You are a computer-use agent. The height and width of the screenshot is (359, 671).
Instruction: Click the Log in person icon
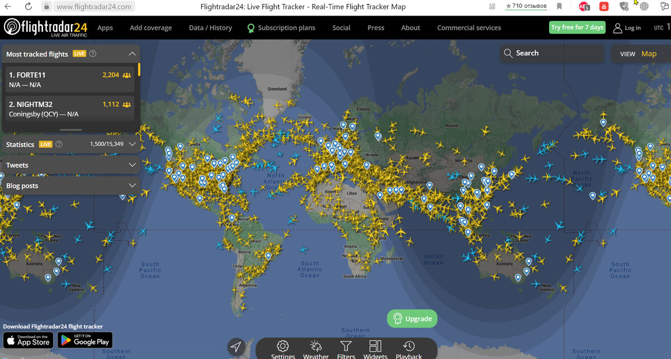click(617, 28)
